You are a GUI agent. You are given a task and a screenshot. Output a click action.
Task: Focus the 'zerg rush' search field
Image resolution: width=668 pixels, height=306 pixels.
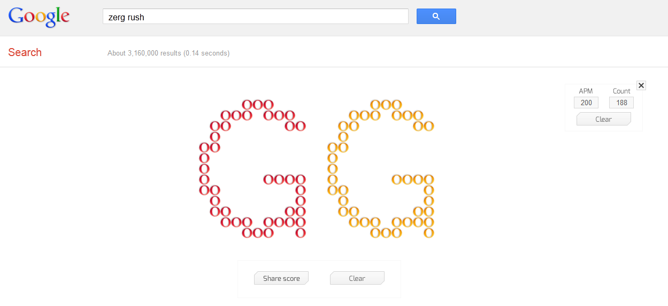tap(255, 17)
